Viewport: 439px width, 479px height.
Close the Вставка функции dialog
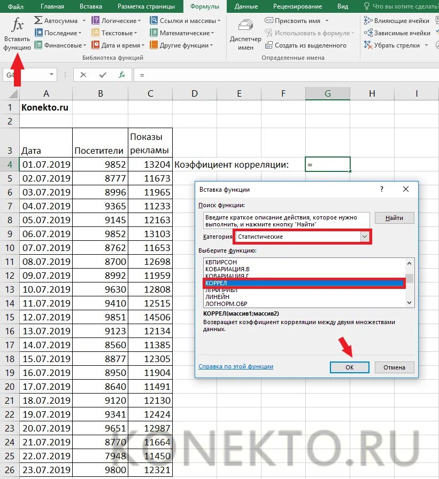click(406, 189)
